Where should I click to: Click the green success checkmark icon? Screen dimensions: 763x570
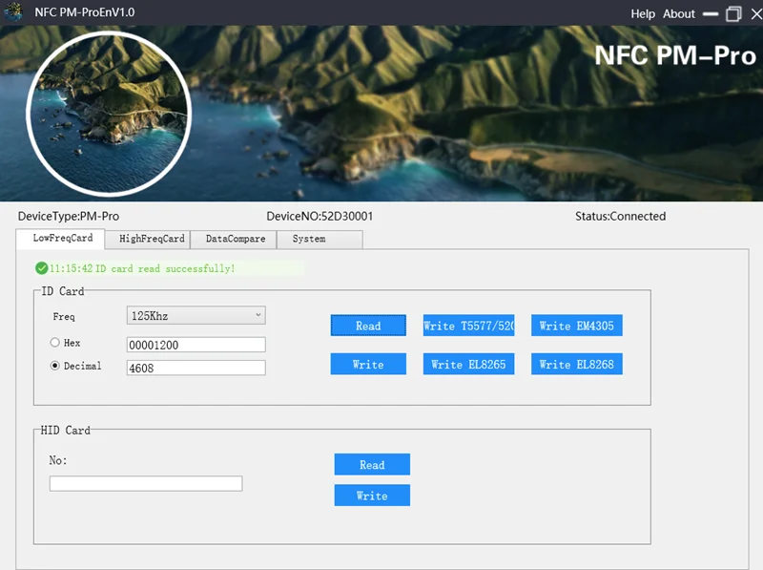coord(41,268)
